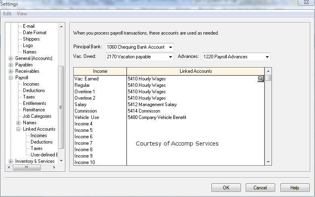Click the tree panel scroll down arrow
The height and width of the screenshot is (197, 315).
tap(61, 161)
